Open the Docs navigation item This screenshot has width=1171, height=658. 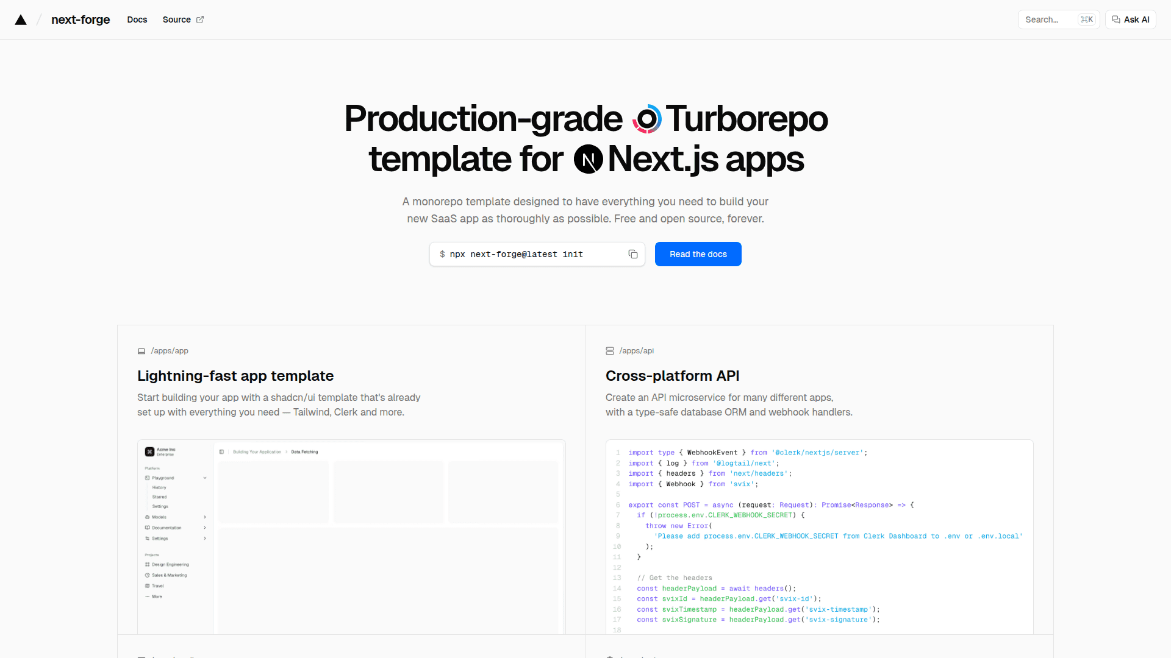(x=137, y=19)
